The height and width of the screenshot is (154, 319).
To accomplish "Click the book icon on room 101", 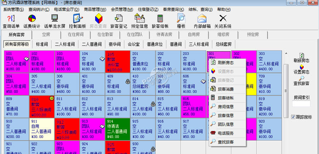I will pyautogui.click(x=27, y=59).
